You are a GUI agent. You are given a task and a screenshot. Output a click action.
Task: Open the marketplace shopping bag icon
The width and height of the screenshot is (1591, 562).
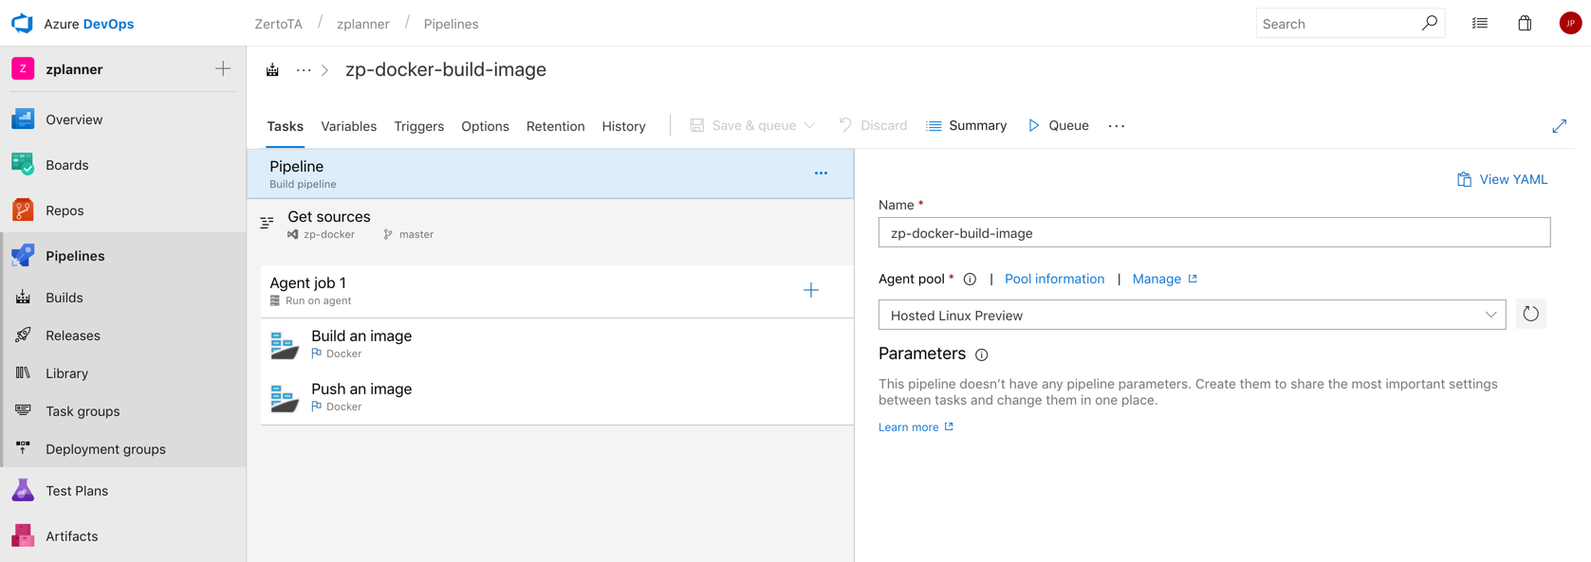(1525, 24)
